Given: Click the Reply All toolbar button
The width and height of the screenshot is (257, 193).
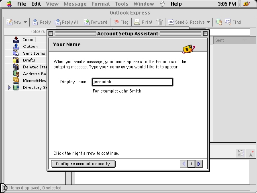Looking at the screenshot, I should [67, 22].
